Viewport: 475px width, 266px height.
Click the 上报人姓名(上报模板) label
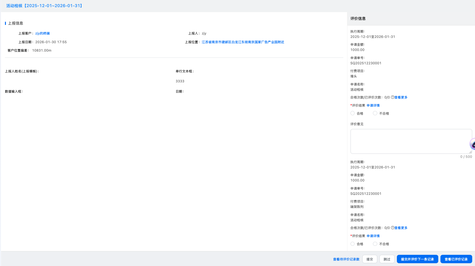[x=22, y=71]
